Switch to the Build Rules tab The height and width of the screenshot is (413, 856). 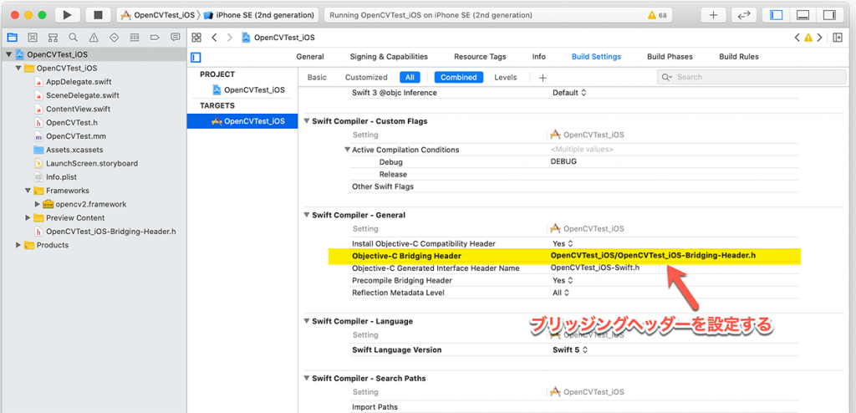[x=739, y=57]
